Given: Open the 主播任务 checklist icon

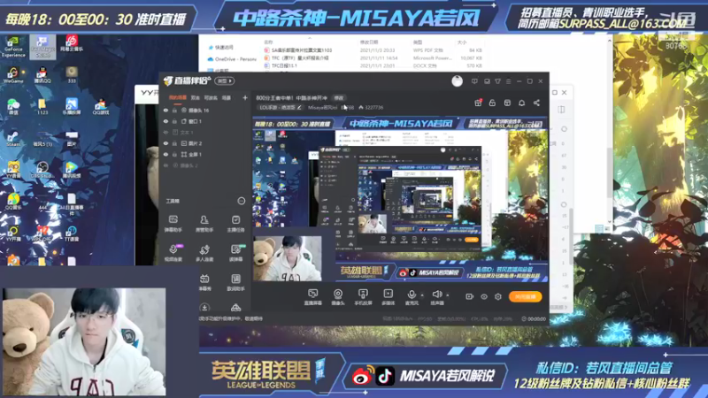Looking at the screenshot, I should (x=235, y=223).
